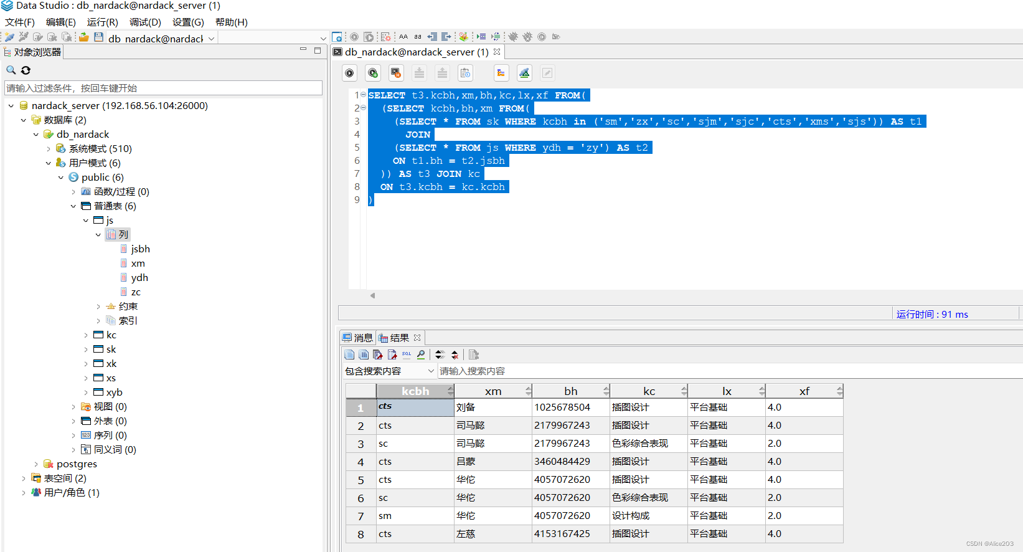Collapse the db_nardack database node
Image resolution: width=1023 pixels, height=552 pixels.
(36, 135)
